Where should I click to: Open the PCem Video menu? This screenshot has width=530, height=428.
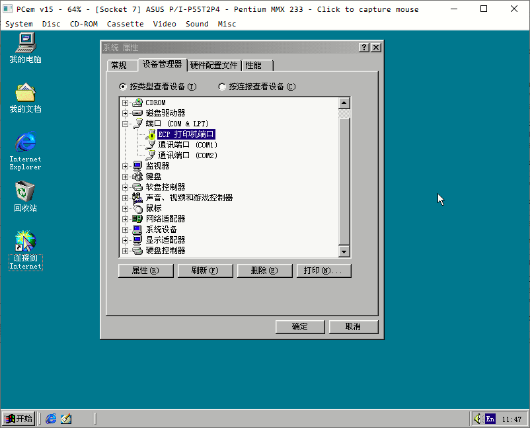(165, 24)
